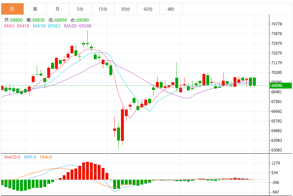Click the DIFF:0 indicator label
Viewport: 293px width, 196px height.
pos(30,157)
